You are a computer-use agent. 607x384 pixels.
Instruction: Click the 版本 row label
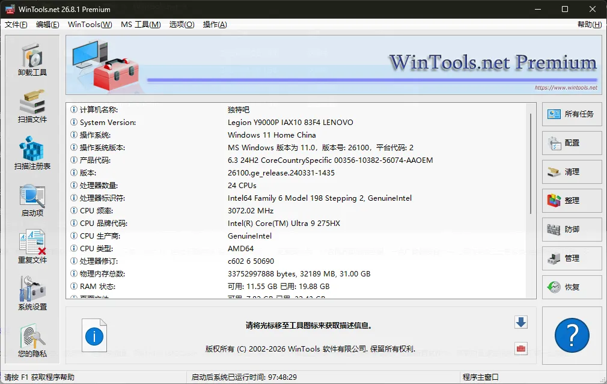(x=88, y=172)
